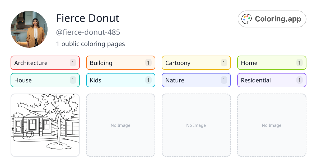Click the count badge on Residential tag
The image size is (317, 166).
tap(299, 80)
